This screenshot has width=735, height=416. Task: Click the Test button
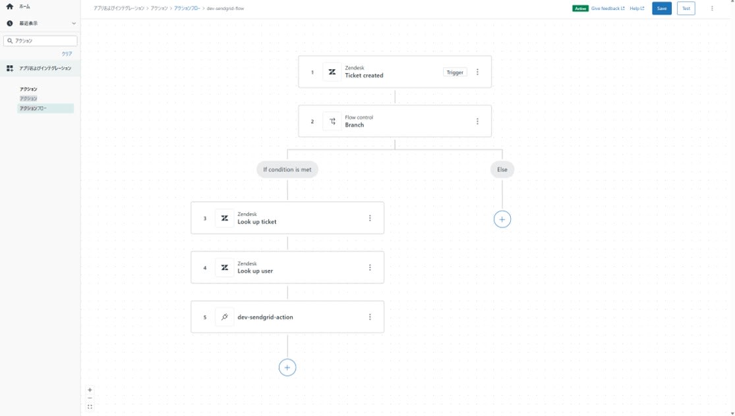[x=686, y=9]
